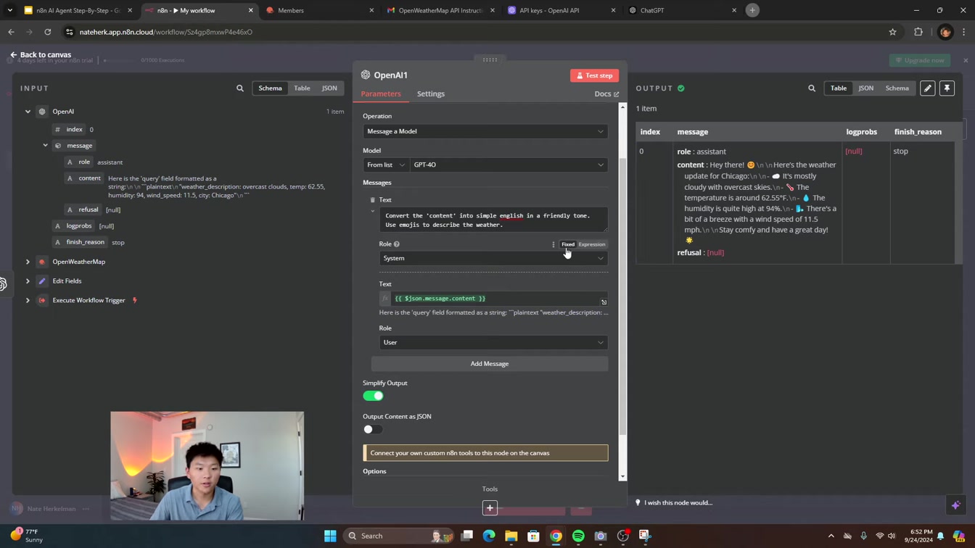The height and width of the screenshot is (548, 975).
Task: Toggle Simplify Output switch
Action: coord(373,396)
